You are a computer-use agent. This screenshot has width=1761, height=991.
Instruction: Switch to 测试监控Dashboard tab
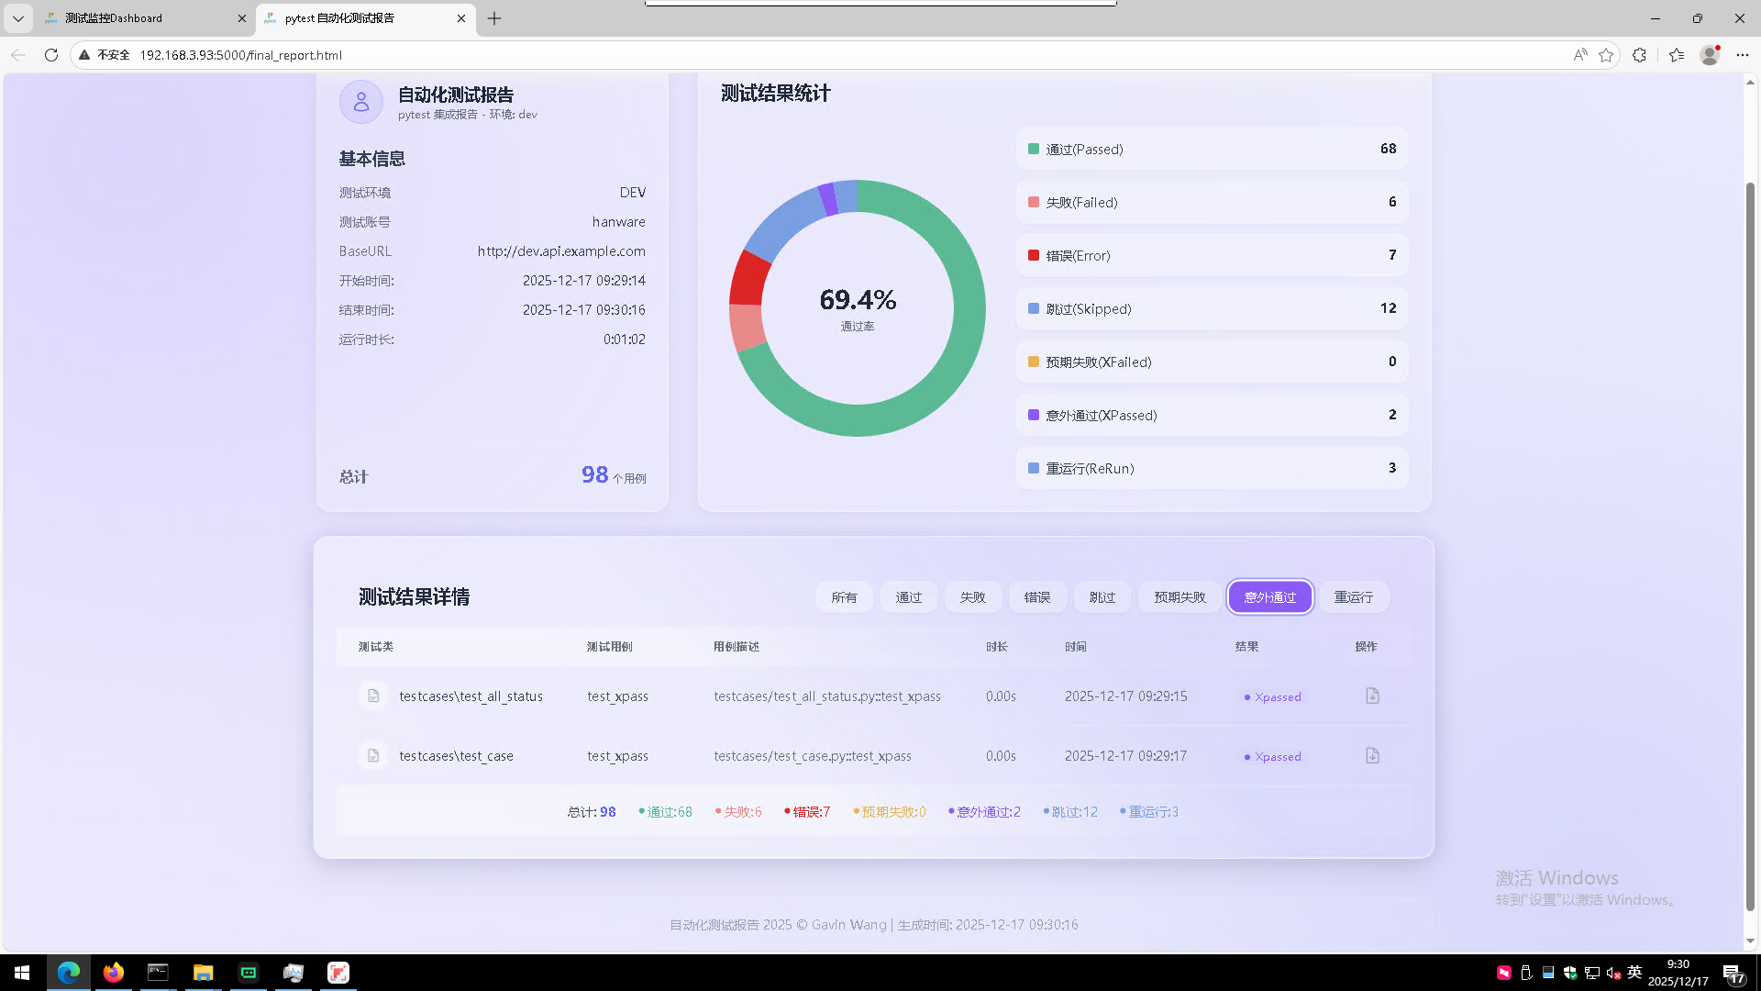pyautogui.click(x=145, y=18)
